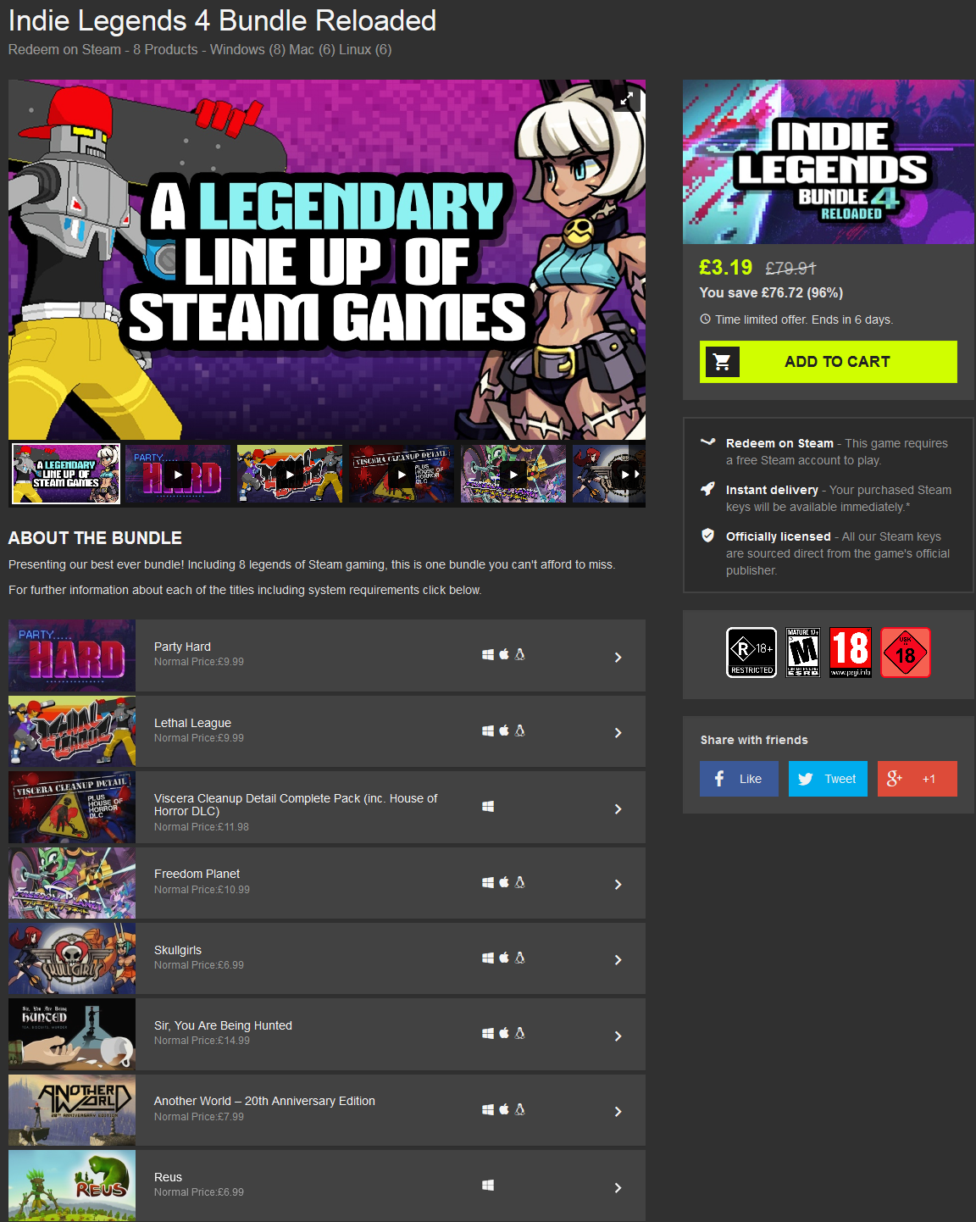Click the PEGI 18 rating badge
The height and width of the screenshot is (1222, 976).
(850, 653)
